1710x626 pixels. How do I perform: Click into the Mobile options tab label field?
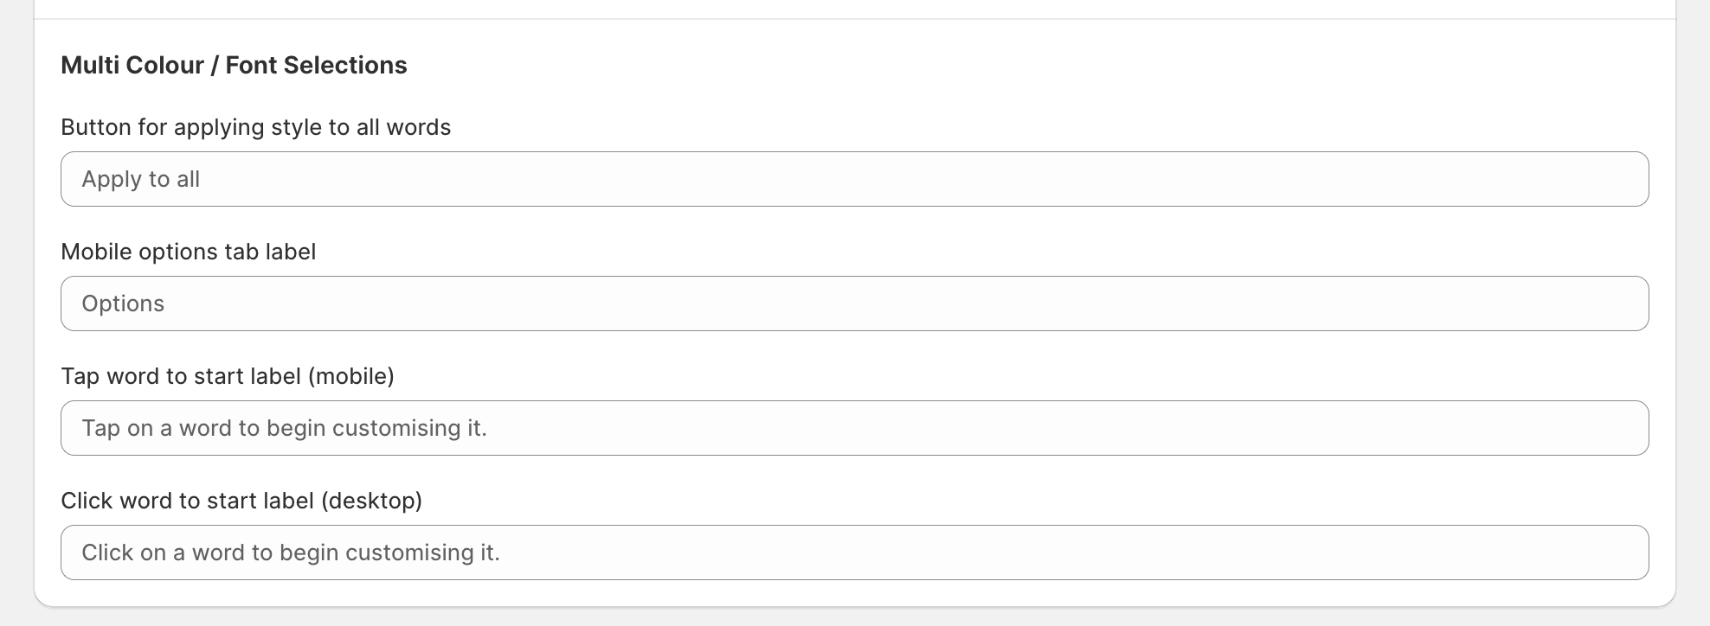(x=854, y=303)
